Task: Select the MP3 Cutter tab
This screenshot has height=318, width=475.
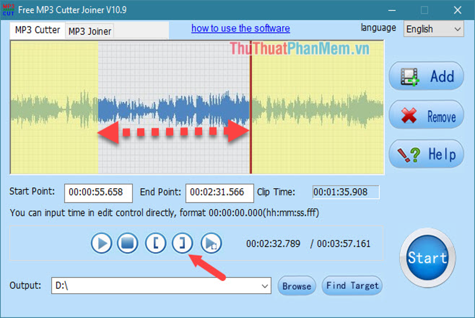Action: pyautogui.click(x=37, y=30)
